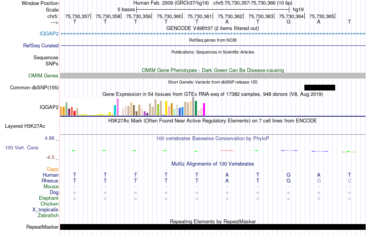
Task: Click the Gaps row label
Action: click(52, 169)
